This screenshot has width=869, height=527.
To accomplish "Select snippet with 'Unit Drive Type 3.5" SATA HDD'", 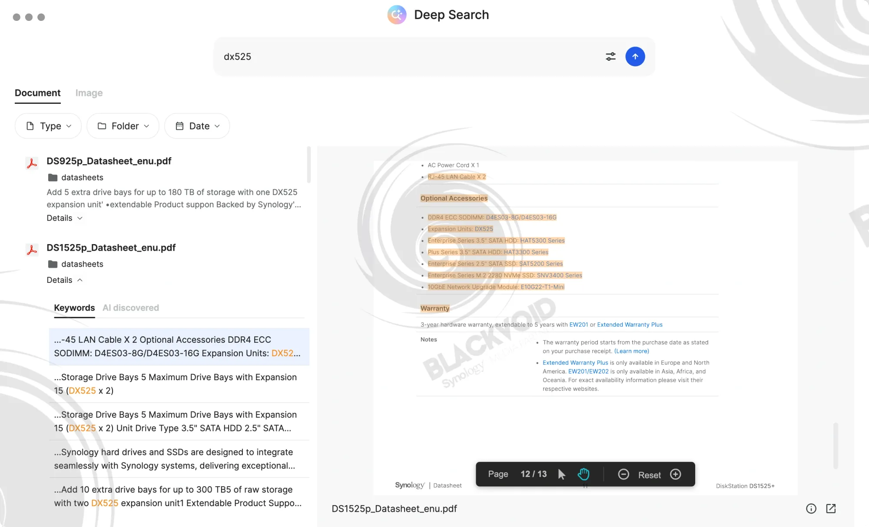I will coord(179,421).
